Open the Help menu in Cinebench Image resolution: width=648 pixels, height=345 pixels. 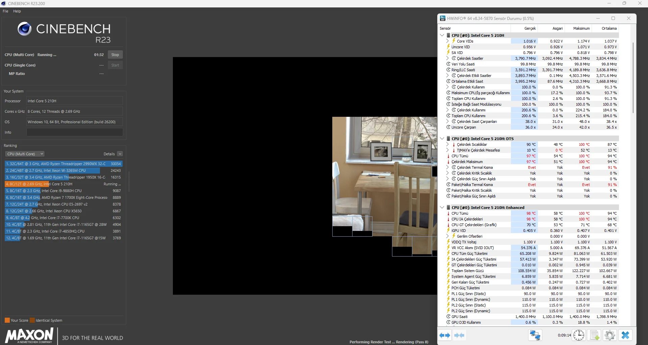17,11
